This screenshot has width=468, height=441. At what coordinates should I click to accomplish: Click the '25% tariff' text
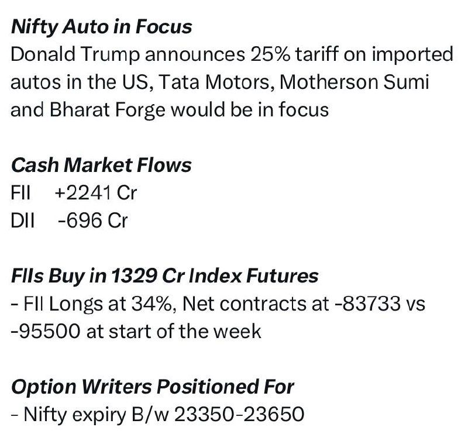point(294,54)
